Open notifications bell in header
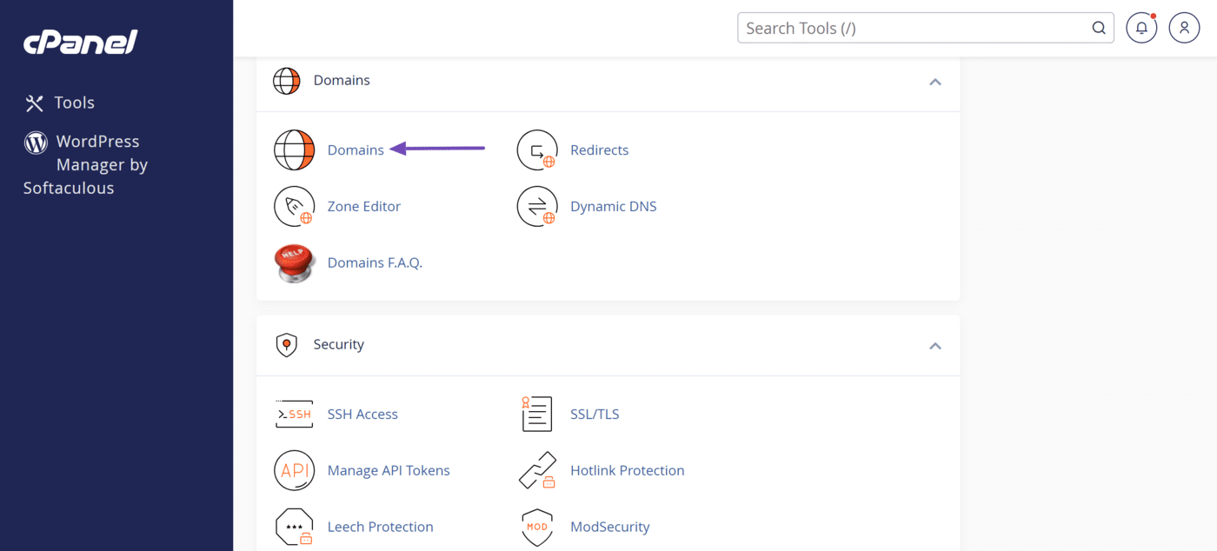The image size is (1217, 551). coord(1141,29)
